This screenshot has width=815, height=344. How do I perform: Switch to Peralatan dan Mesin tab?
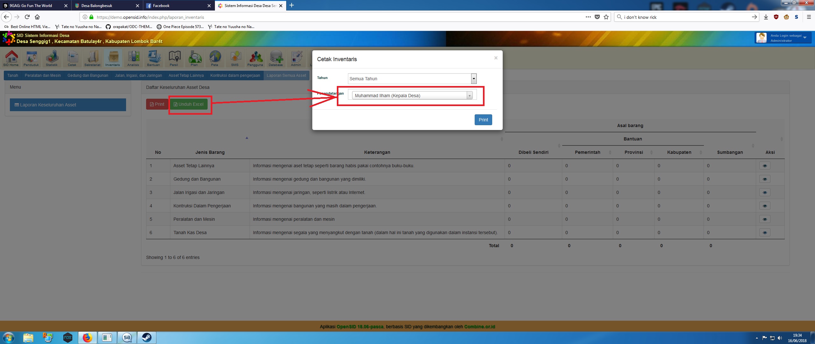43,75
